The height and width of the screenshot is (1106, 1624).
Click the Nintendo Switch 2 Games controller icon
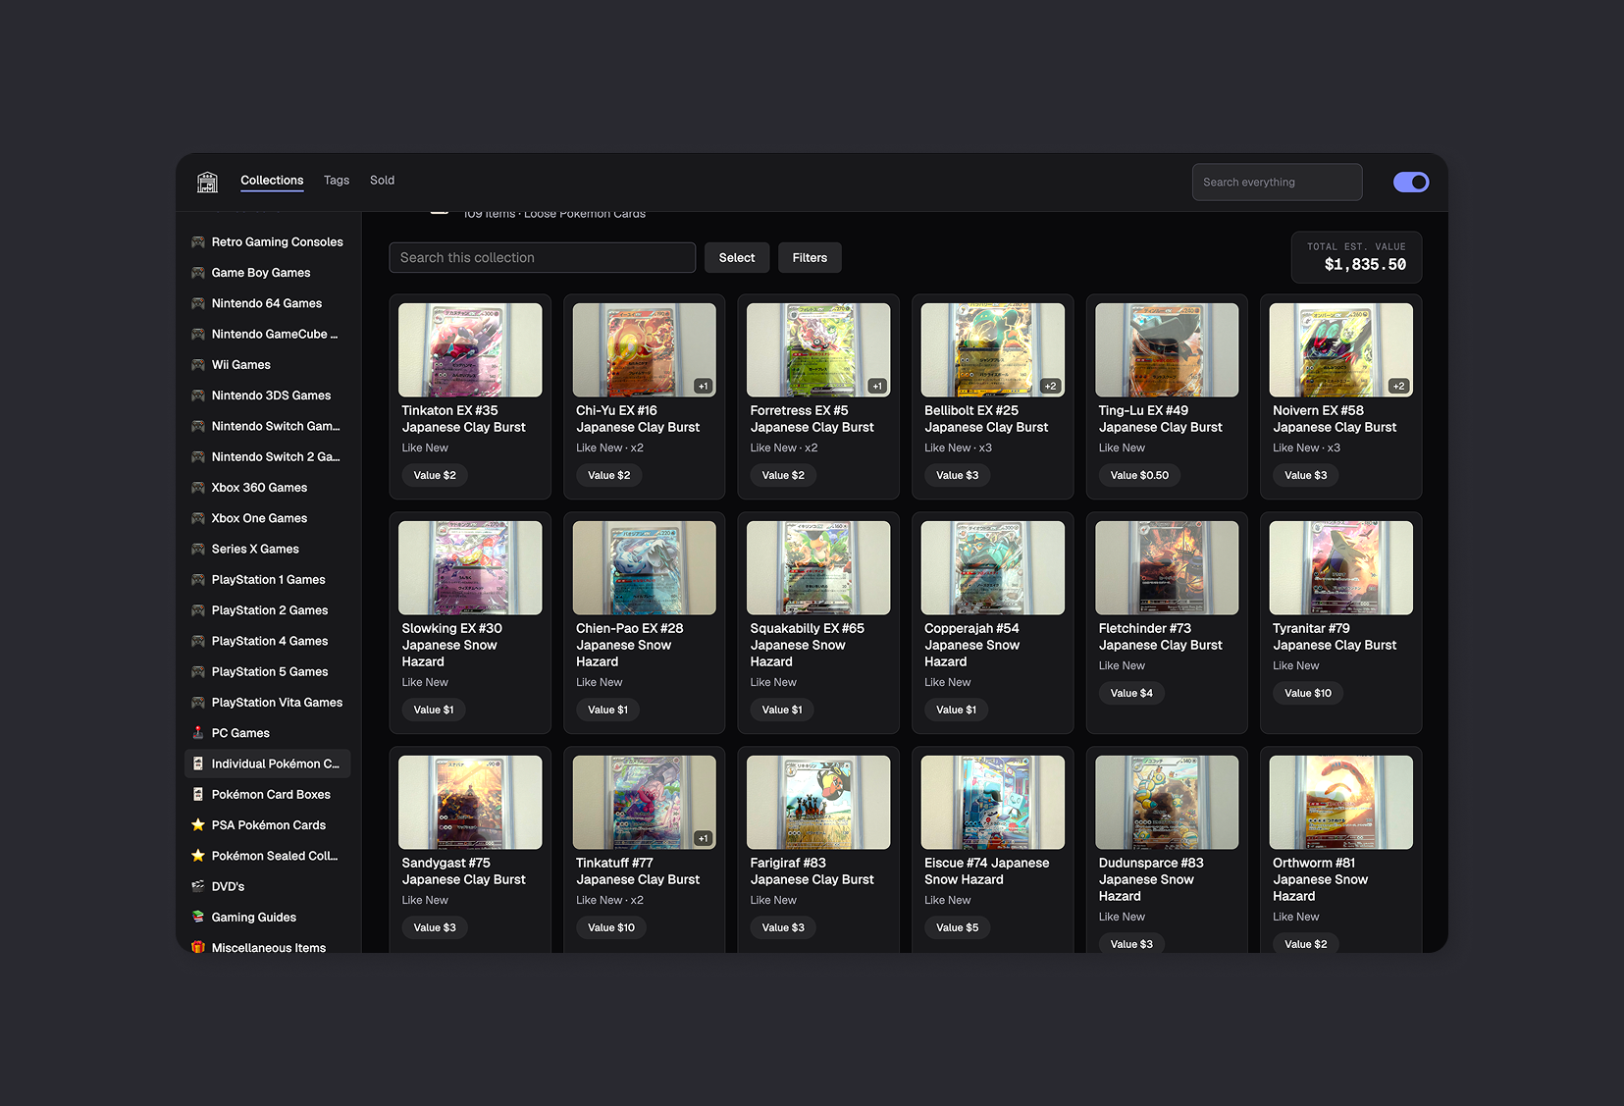pos(198,457)
